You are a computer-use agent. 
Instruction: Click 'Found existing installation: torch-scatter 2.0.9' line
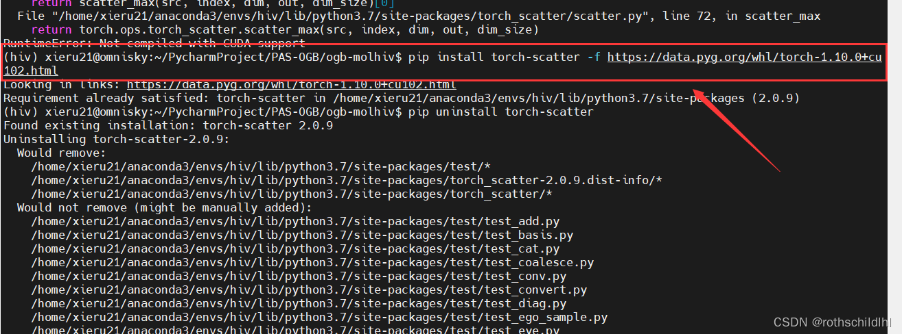168,126
